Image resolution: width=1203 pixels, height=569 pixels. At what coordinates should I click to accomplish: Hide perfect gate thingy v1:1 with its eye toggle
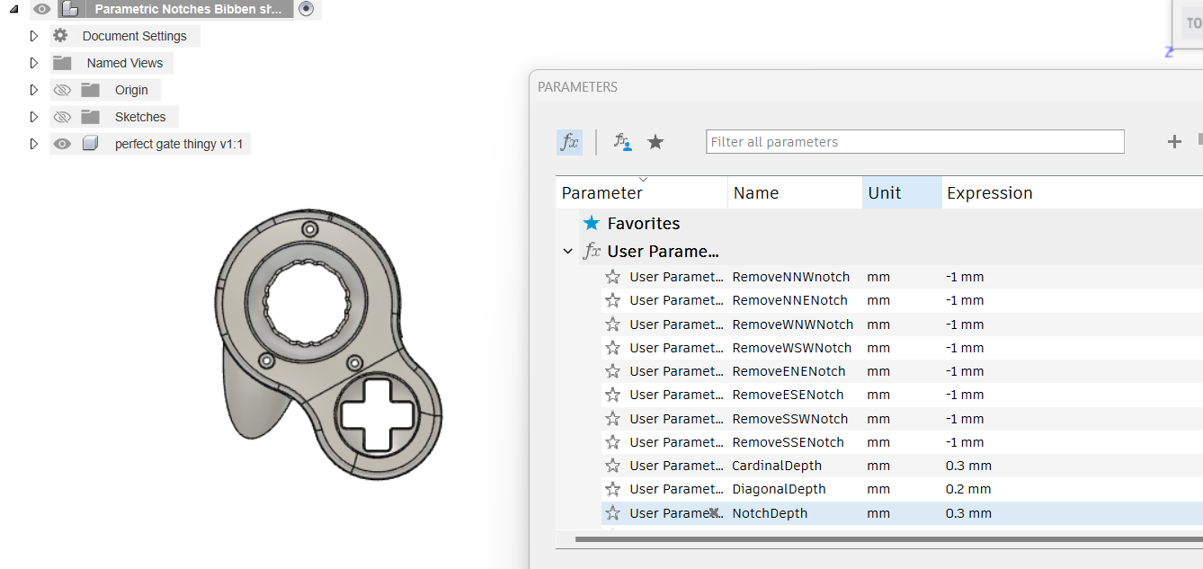pos(61,144)
